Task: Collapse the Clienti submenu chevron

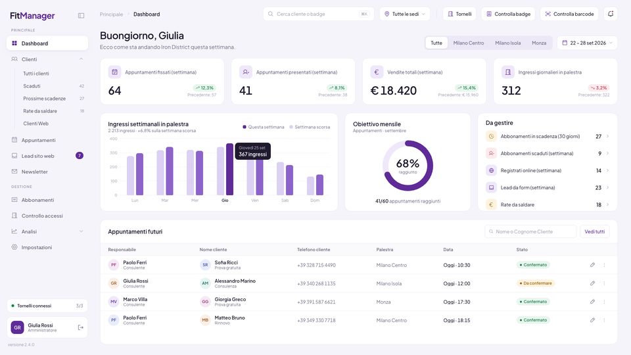Action: [x=81, y=59]
